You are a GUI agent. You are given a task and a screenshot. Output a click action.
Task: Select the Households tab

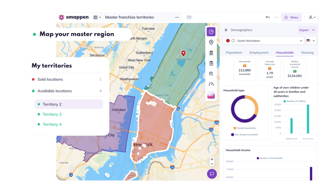pyautogui.click(x=285, y=52)
